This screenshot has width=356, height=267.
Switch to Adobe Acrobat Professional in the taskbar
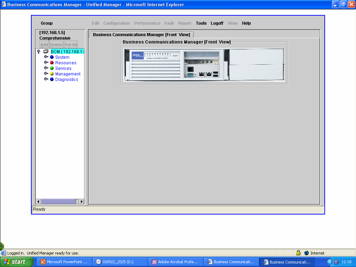click(176, 262)
